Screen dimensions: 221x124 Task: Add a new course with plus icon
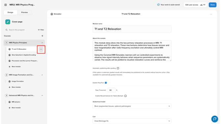[42, 36]
